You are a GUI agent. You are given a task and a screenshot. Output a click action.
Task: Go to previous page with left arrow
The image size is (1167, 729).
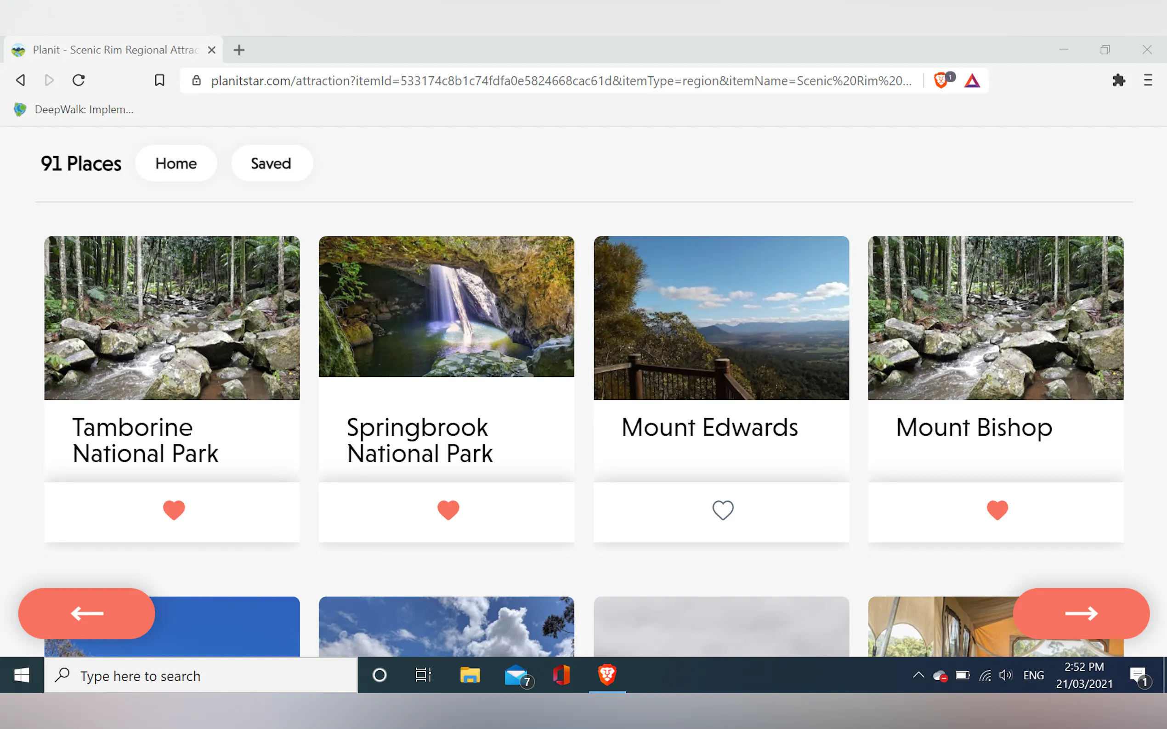point(87,613)
